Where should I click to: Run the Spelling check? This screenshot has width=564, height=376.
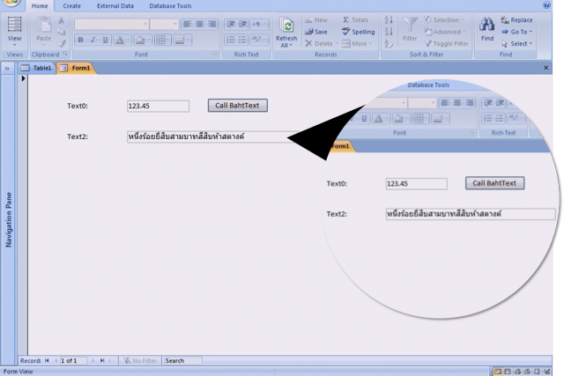coord(359,32)
